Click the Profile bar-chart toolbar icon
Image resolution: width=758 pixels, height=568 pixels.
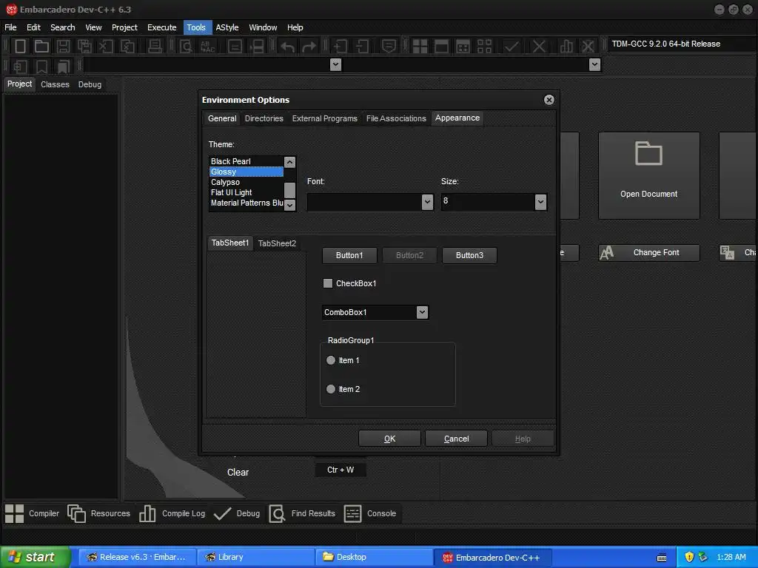point(566,47)
